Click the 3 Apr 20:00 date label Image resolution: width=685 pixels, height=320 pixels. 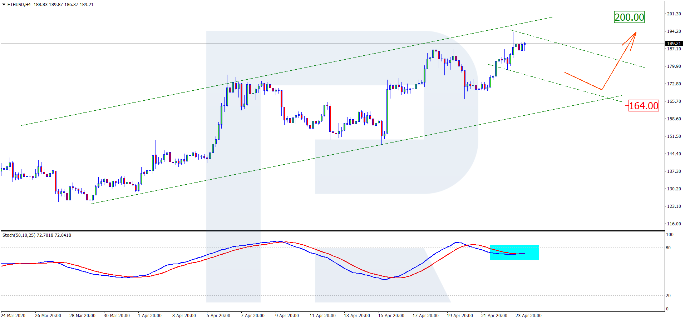[x=184, y=316]
